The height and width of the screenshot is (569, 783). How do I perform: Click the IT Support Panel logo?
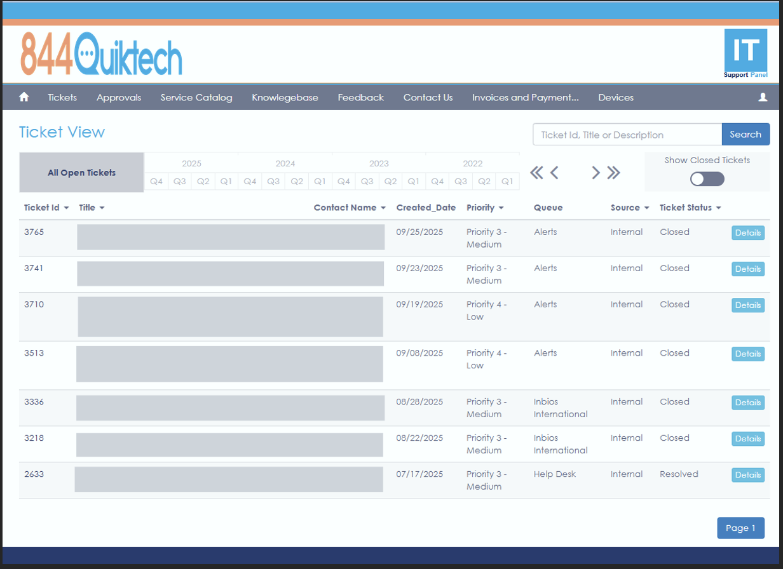(x=746, y=54)
